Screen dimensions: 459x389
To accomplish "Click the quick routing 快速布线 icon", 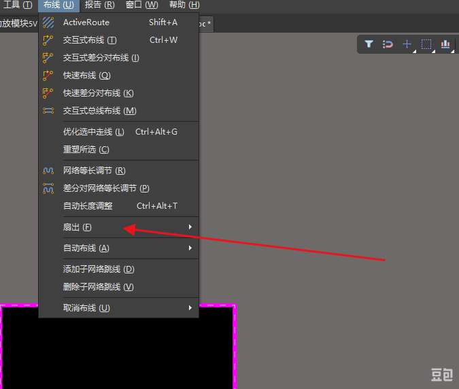I will click(48, 75).
